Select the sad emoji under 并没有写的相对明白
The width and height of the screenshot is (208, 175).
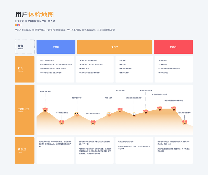93,122
